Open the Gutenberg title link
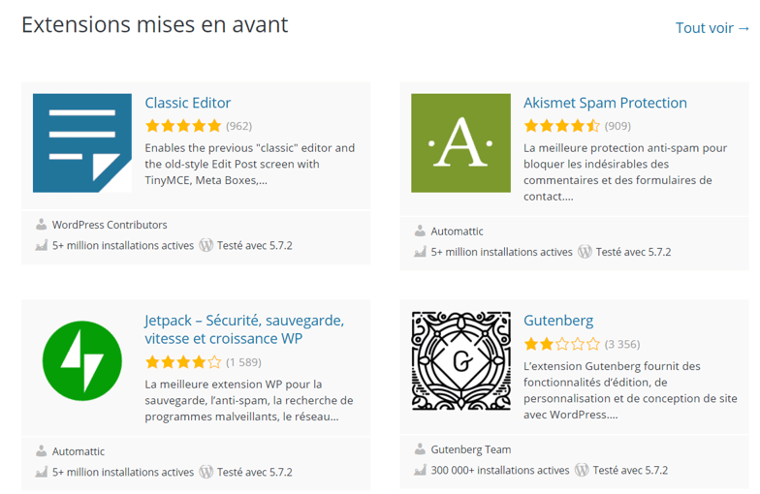Image resolution: width=760 pixels, height=494 pixels. point(558,321)
